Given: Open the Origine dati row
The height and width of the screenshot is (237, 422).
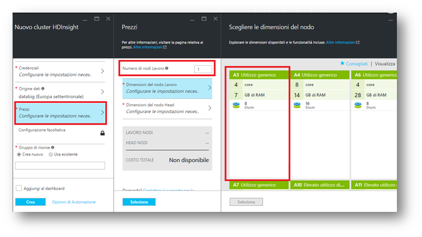Looking at the screenshot, I should (x=60, y=92).
